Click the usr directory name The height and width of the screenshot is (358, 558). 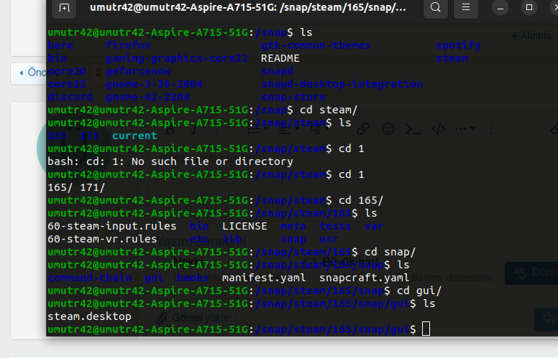click(329, 239)
